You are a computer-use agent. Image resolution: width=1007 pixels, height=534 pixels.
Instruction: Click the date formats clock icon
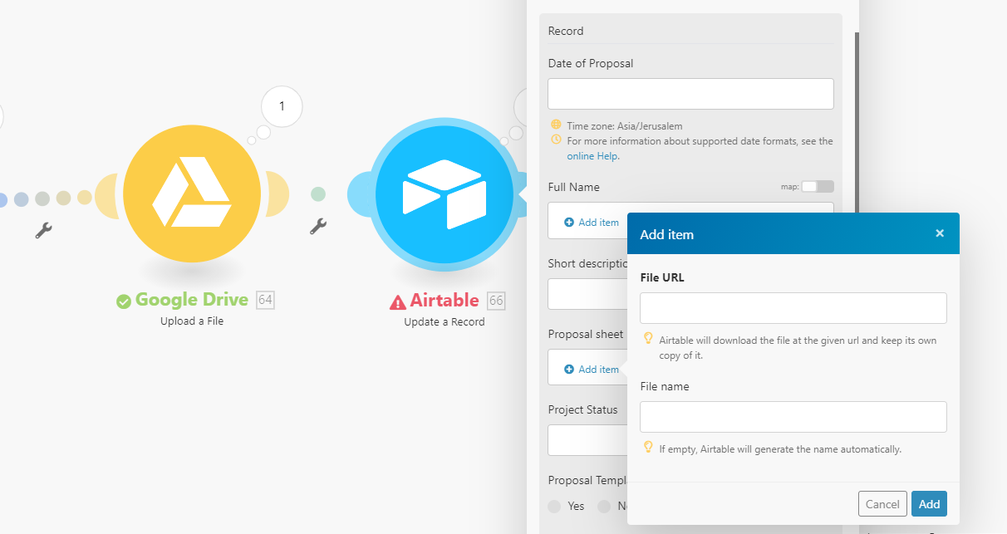click(x=556, y=140)
